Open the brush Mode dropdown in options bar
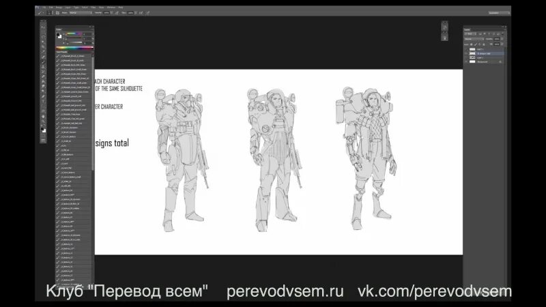The height and width of the screenshot is (307, 546). (81, 12)
